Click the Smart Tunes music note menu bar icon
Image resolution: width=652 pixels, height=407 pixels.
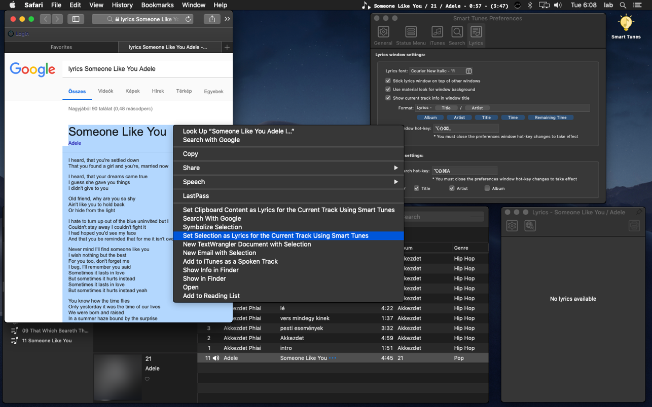[x=366, y=5]
